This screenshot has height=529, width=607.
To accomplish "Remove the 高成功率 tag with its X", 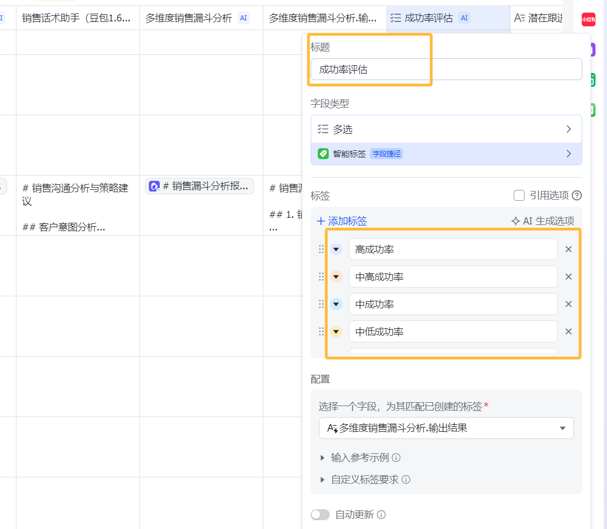I will tap(569, 249).
